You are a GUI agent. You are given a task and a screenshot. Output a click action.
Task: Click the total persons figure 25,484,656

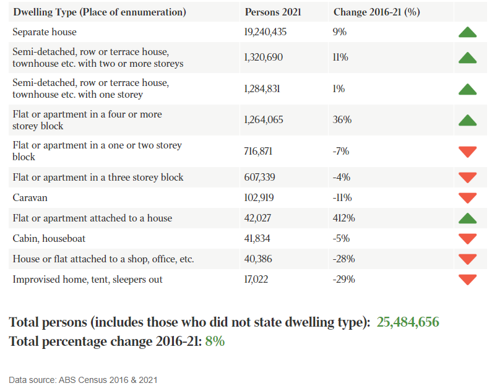coord(408,322)
